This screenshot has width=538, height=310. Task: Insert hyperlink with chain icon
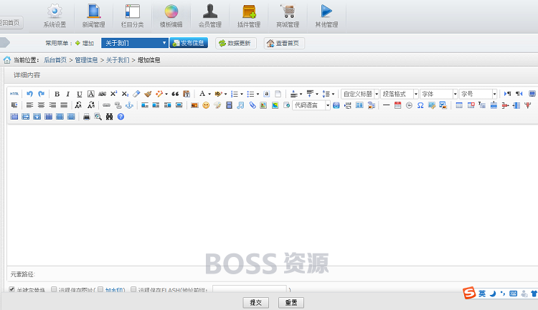(x=106, y=105)
